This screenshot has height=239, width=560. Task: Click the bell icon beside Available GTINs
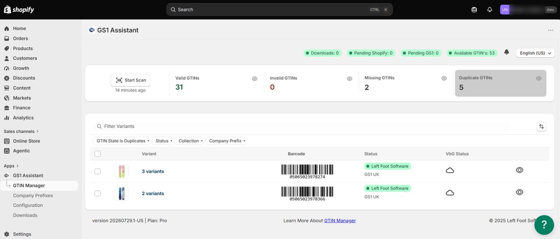[507, 52]
